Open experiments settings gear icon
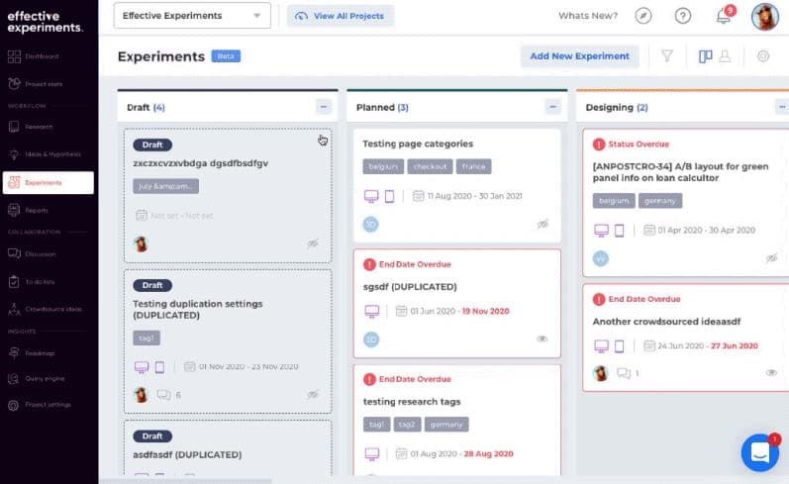The height and width of the screenshot is (484, 789). pos(763,55)
